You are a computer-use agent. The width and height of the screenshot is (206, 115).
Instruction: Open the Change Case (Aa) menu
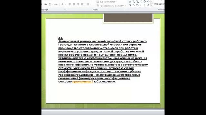56,4
